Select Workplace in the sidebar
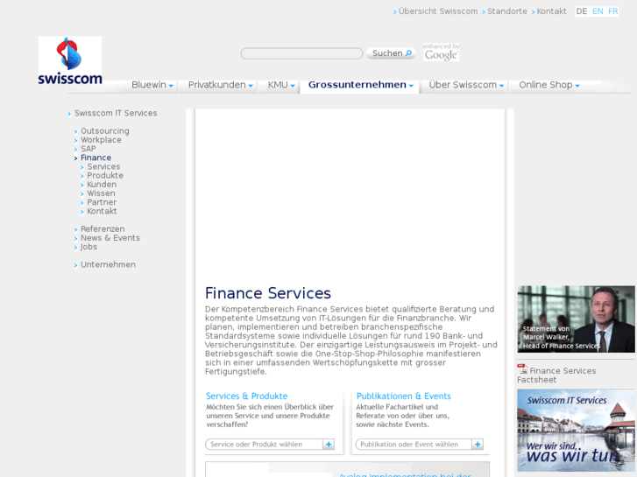Image resolution: width=637 pixels, height=477 pixels. pyautogui.click(x=101, y=140)
